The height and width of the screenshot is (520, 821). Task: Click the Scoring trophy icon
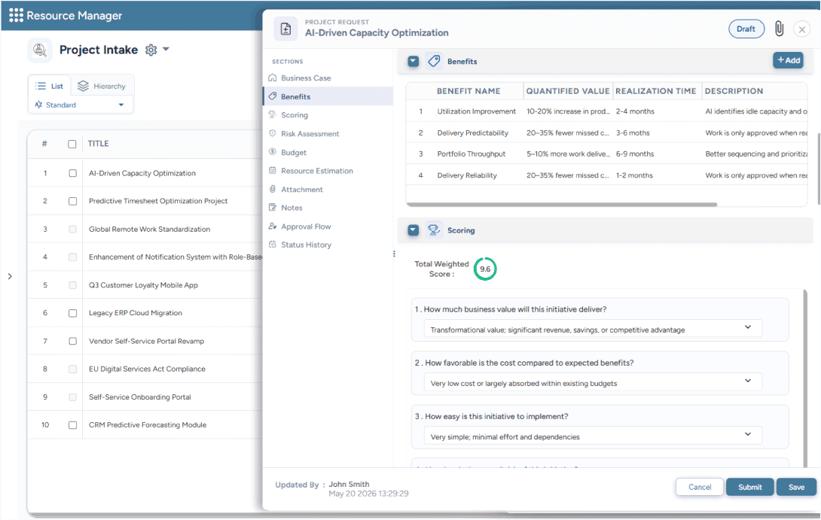point(434,230)
